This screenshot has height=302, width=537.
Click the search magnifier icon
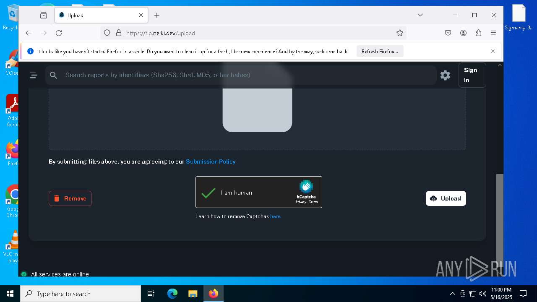(x=53, y=75)
